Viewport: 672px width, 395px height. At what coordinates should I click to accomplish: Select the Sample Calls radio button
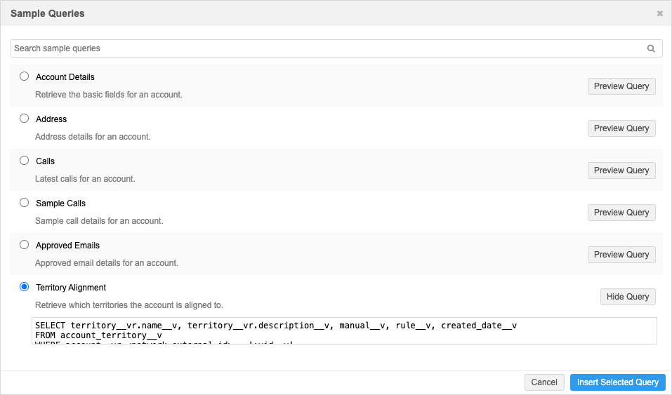pyautogui.click(x=25, y=203)
